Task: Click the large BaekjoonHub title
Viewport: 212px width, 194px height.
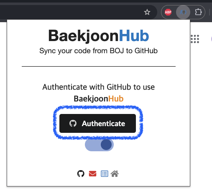Action: (99, 36)
